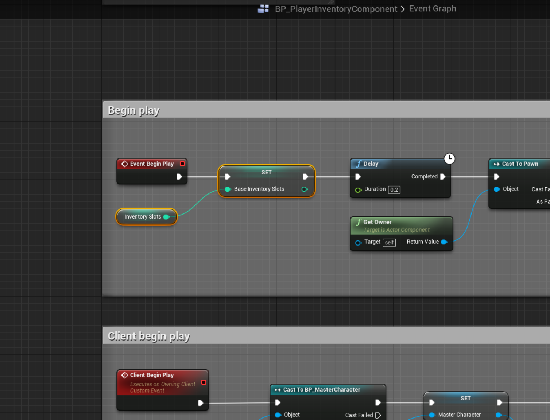Click the Delay Completed execution pin
The height and width of the screenshot is (420, 550).
coord(443,177)
